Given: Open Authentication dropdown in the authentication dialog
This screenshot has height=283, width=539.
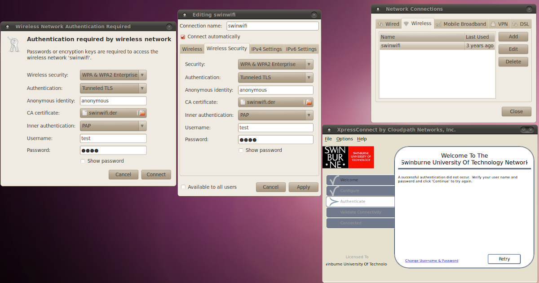Looking at the screenshot, I should click(x=113, y=88).
